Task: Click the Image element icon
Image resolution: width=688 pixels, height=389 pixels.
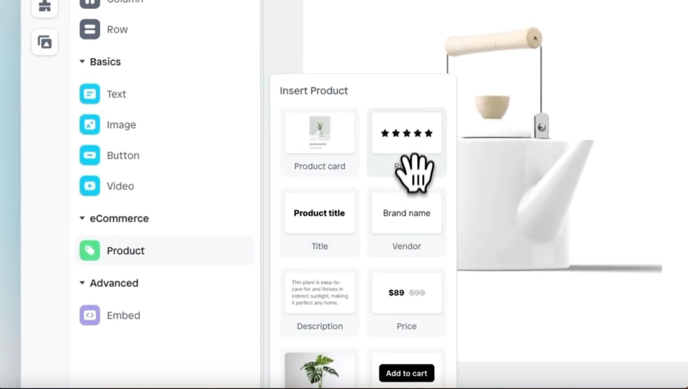Action: (90, 125)
